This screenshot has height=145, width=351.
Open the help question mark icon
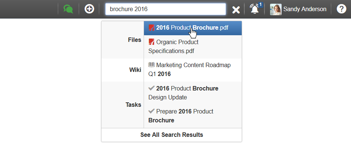(341, 9)
